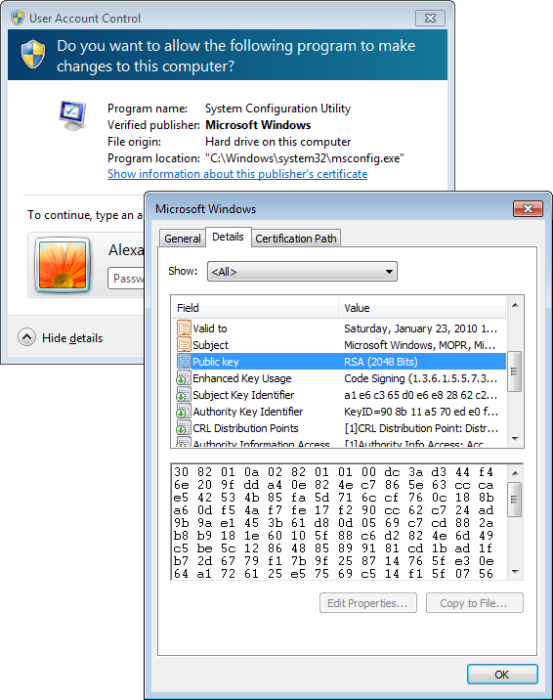
Task: Click the UAC shield icon in banner
Action: pyautogui.click(x=33, y=55)
